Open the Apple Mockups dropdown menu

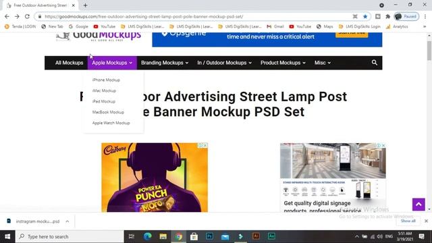[112, 63]
